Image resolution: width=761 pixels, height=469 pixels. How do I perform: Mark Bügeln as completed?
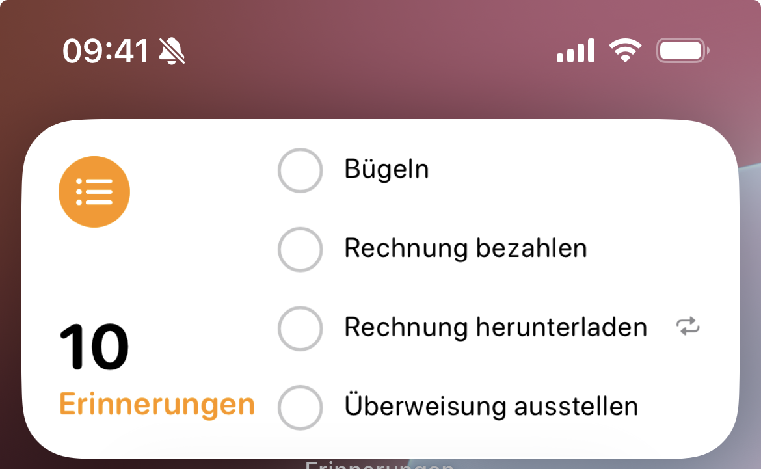(x=300, y=170)
